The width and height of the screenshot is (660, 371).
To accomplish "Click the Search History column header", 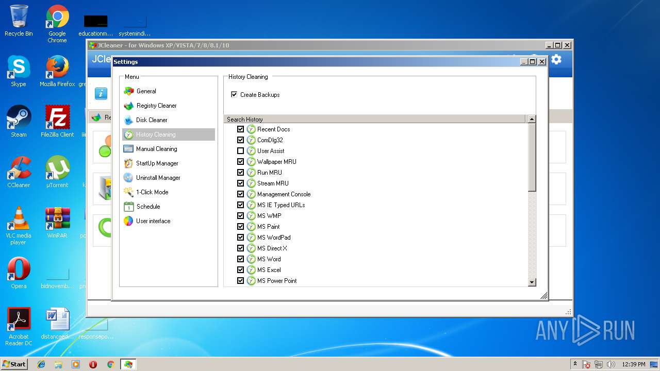I will (374, 119).
